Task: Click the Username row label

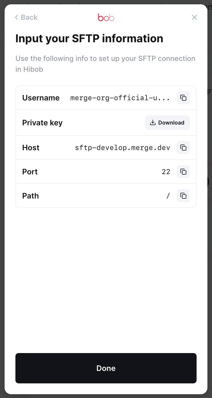Action: [41, 98]
